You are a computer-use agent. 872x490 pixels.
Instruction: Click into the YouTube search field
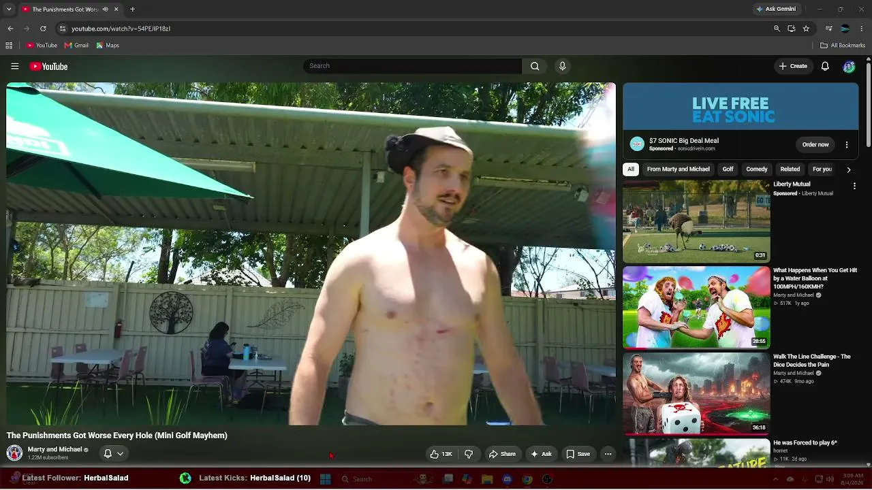click(413, 66)
